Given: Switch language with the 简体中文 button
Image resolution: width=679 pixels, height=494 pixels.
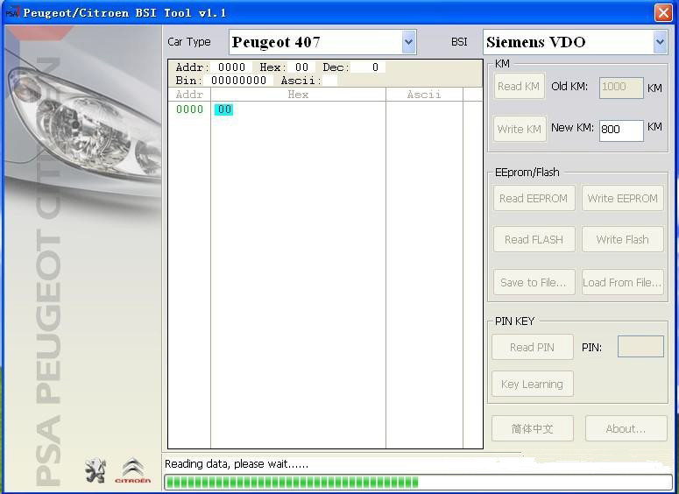Looking at the screenshot, I should 533,428.
